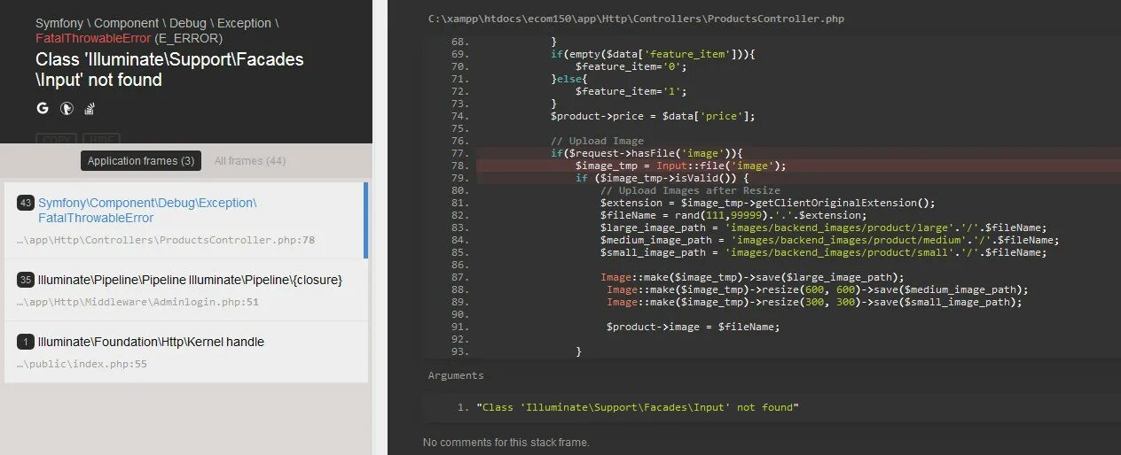Click line 81 getClientOriginalExtension code
1121x455 pixels.
point(767,203)
